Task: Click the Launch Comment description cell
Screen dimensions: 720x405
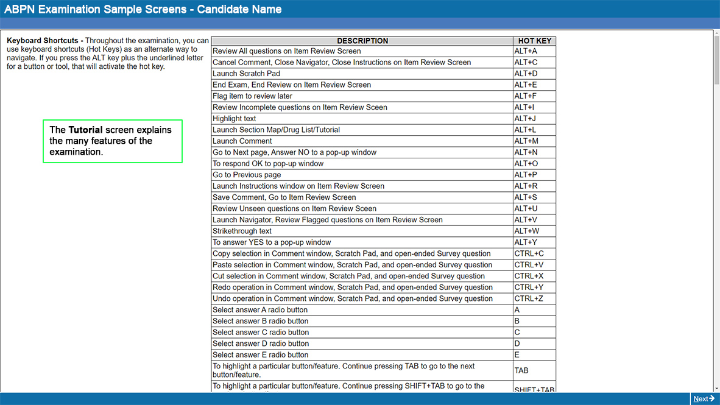Action: point(362,141)
